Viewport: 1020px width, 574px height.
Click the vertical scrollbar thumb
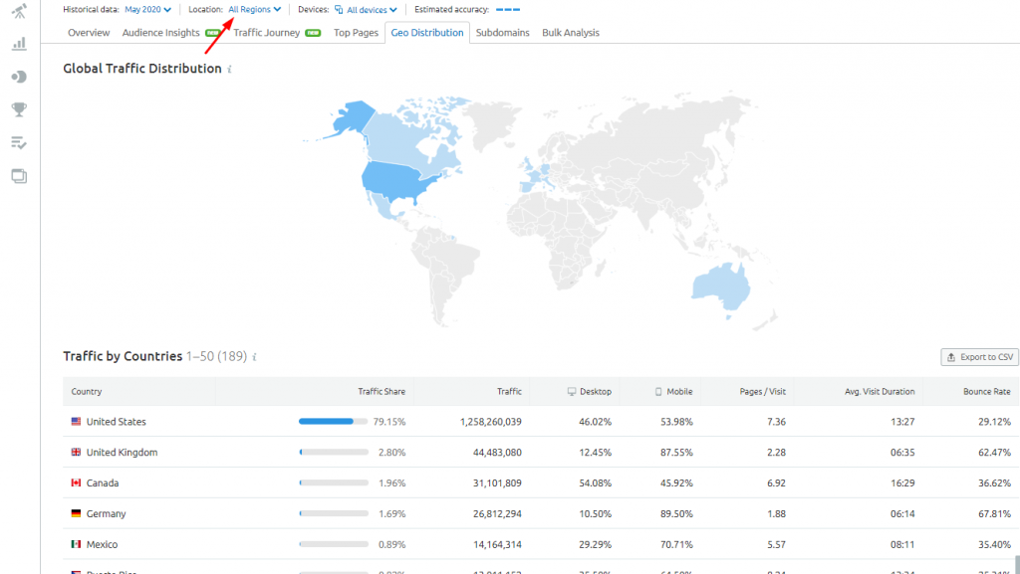click(1017, 564)
